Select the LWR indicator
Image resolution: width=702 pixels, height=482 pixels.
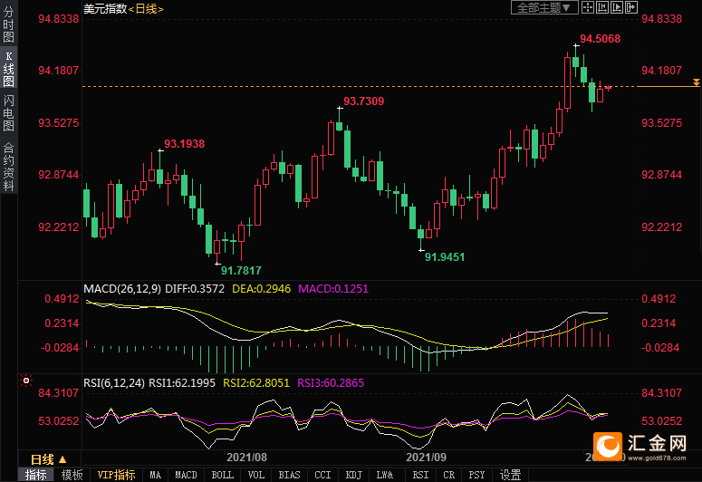point(385,475)
